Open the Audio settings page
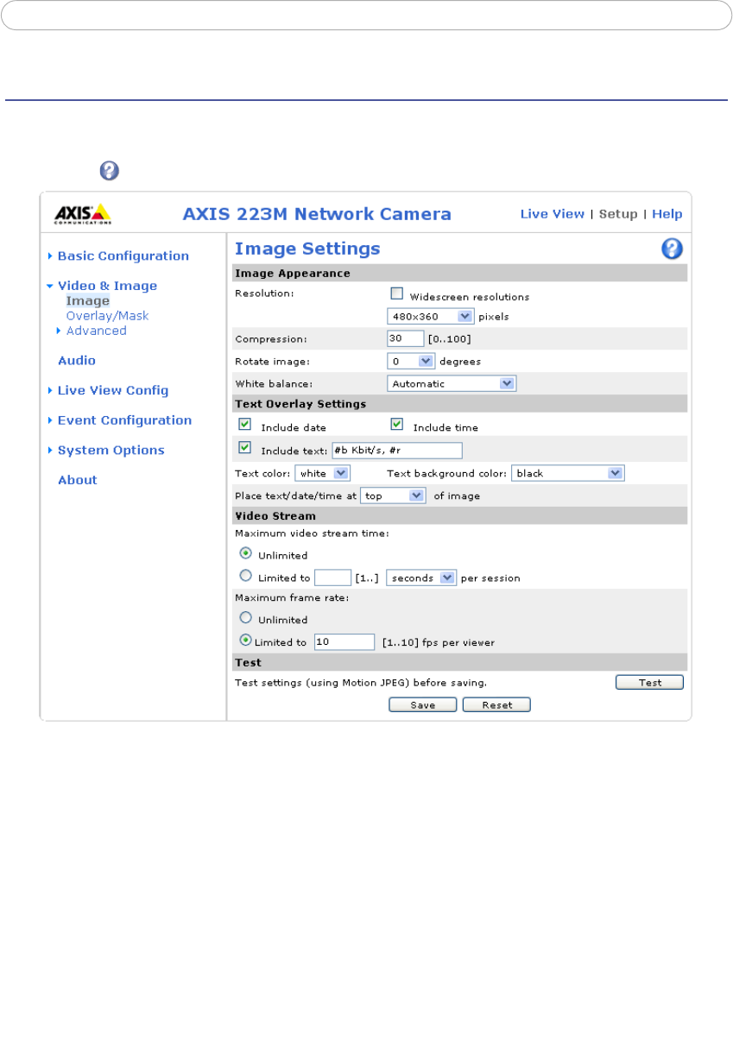Viewport: 733px width, 1054px height. 77,361
